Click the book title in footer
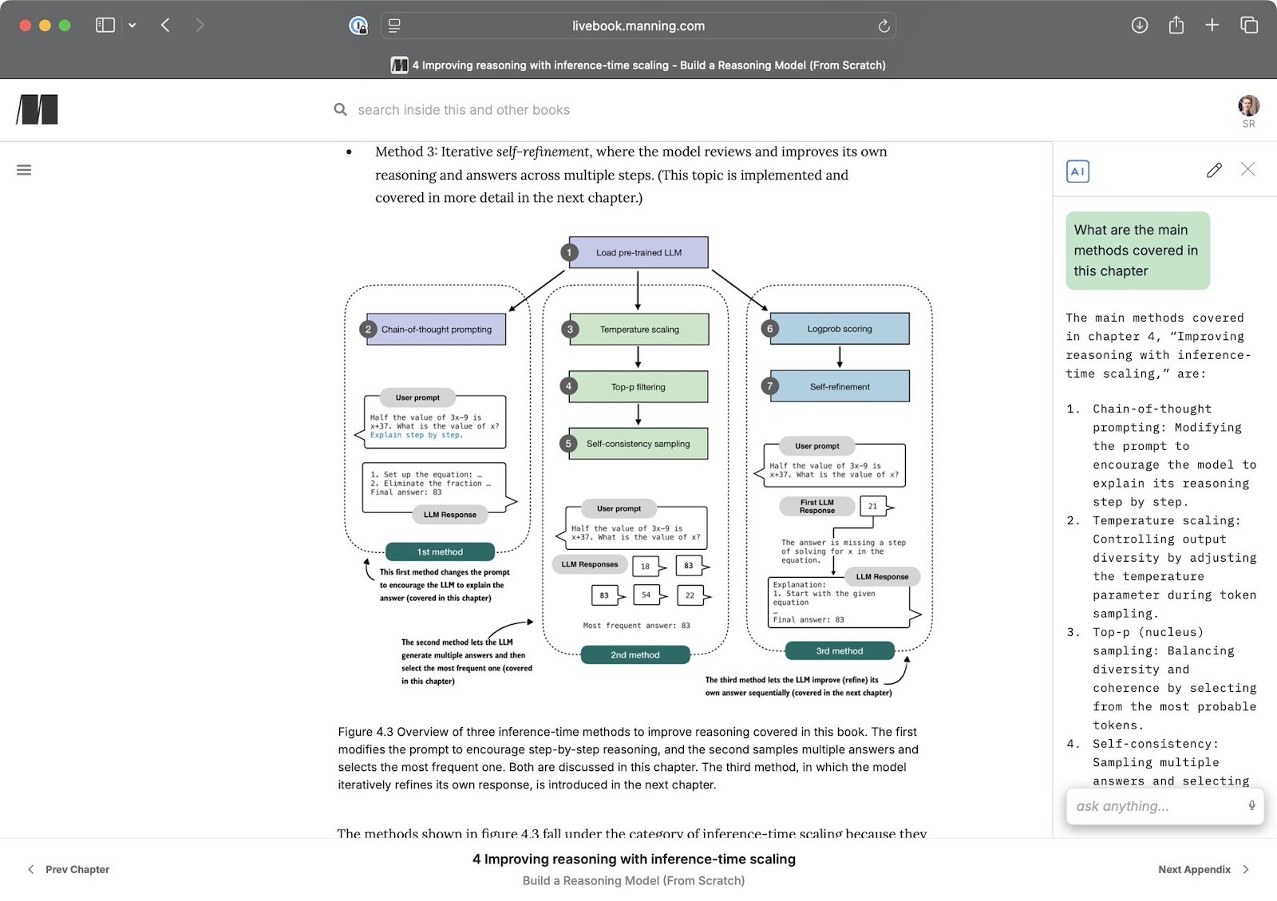The width and height of the screenshot is (1277, 901). pos(634,880)
